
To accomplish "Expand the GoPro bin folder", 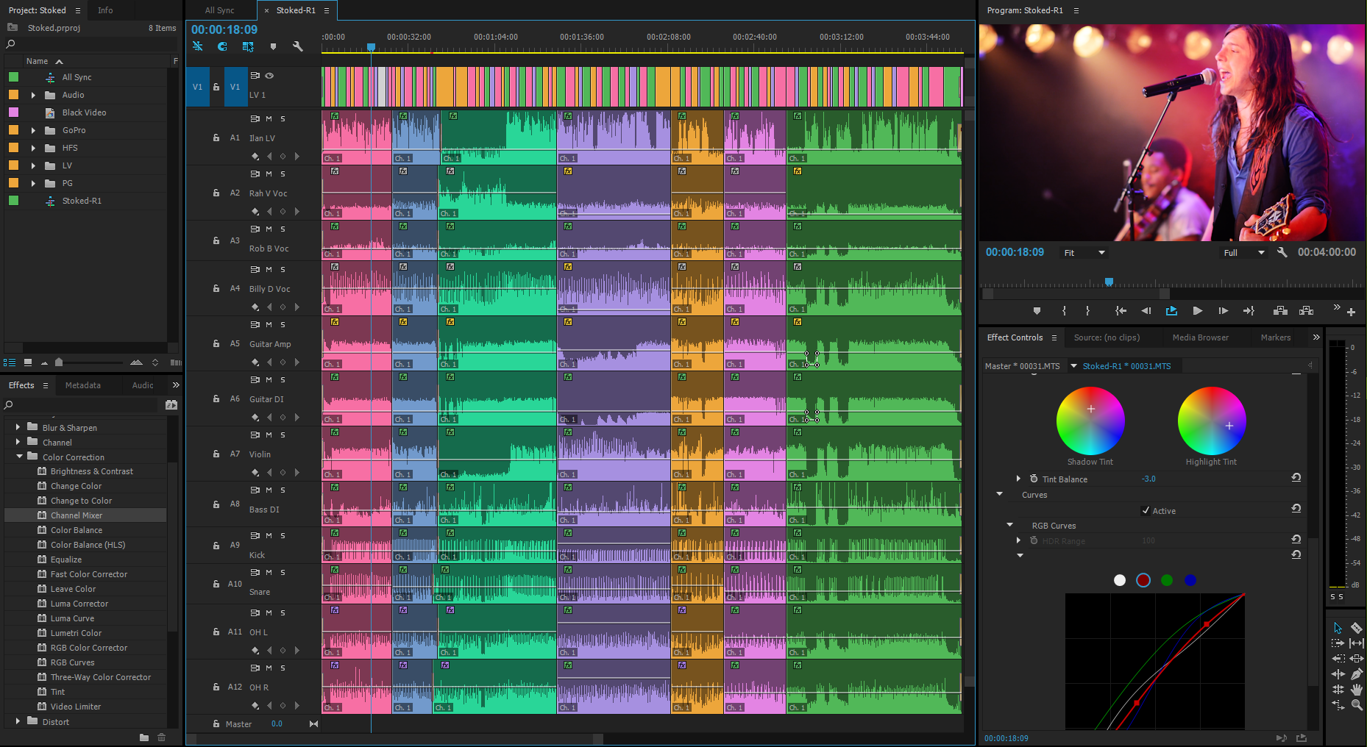I will point(33,130).
